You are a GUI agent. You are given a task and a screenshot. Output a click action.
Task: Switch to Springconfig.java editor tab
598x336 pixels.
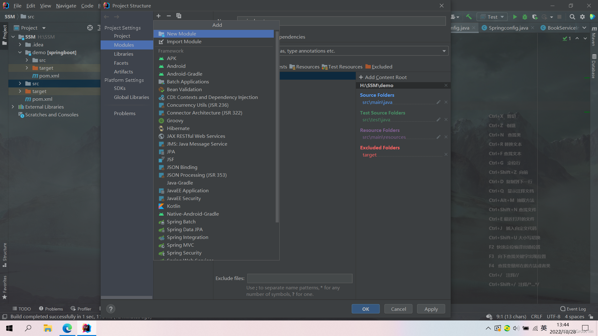(x=508, y=28)
